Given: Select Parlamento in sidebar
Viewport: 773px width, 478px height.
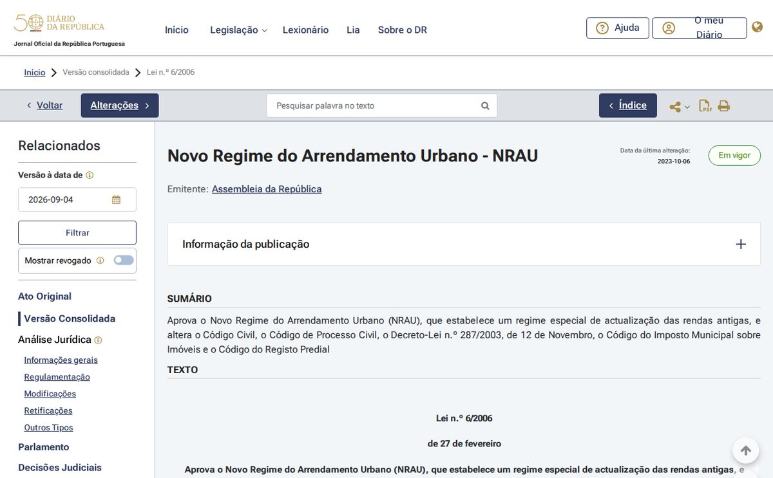Looking at the screenshot, I should (x=44, y=447).
